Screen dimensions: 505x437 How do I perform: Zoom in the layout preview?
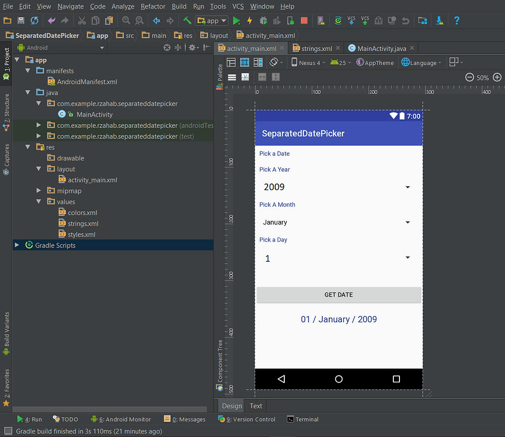click(497, 77)
